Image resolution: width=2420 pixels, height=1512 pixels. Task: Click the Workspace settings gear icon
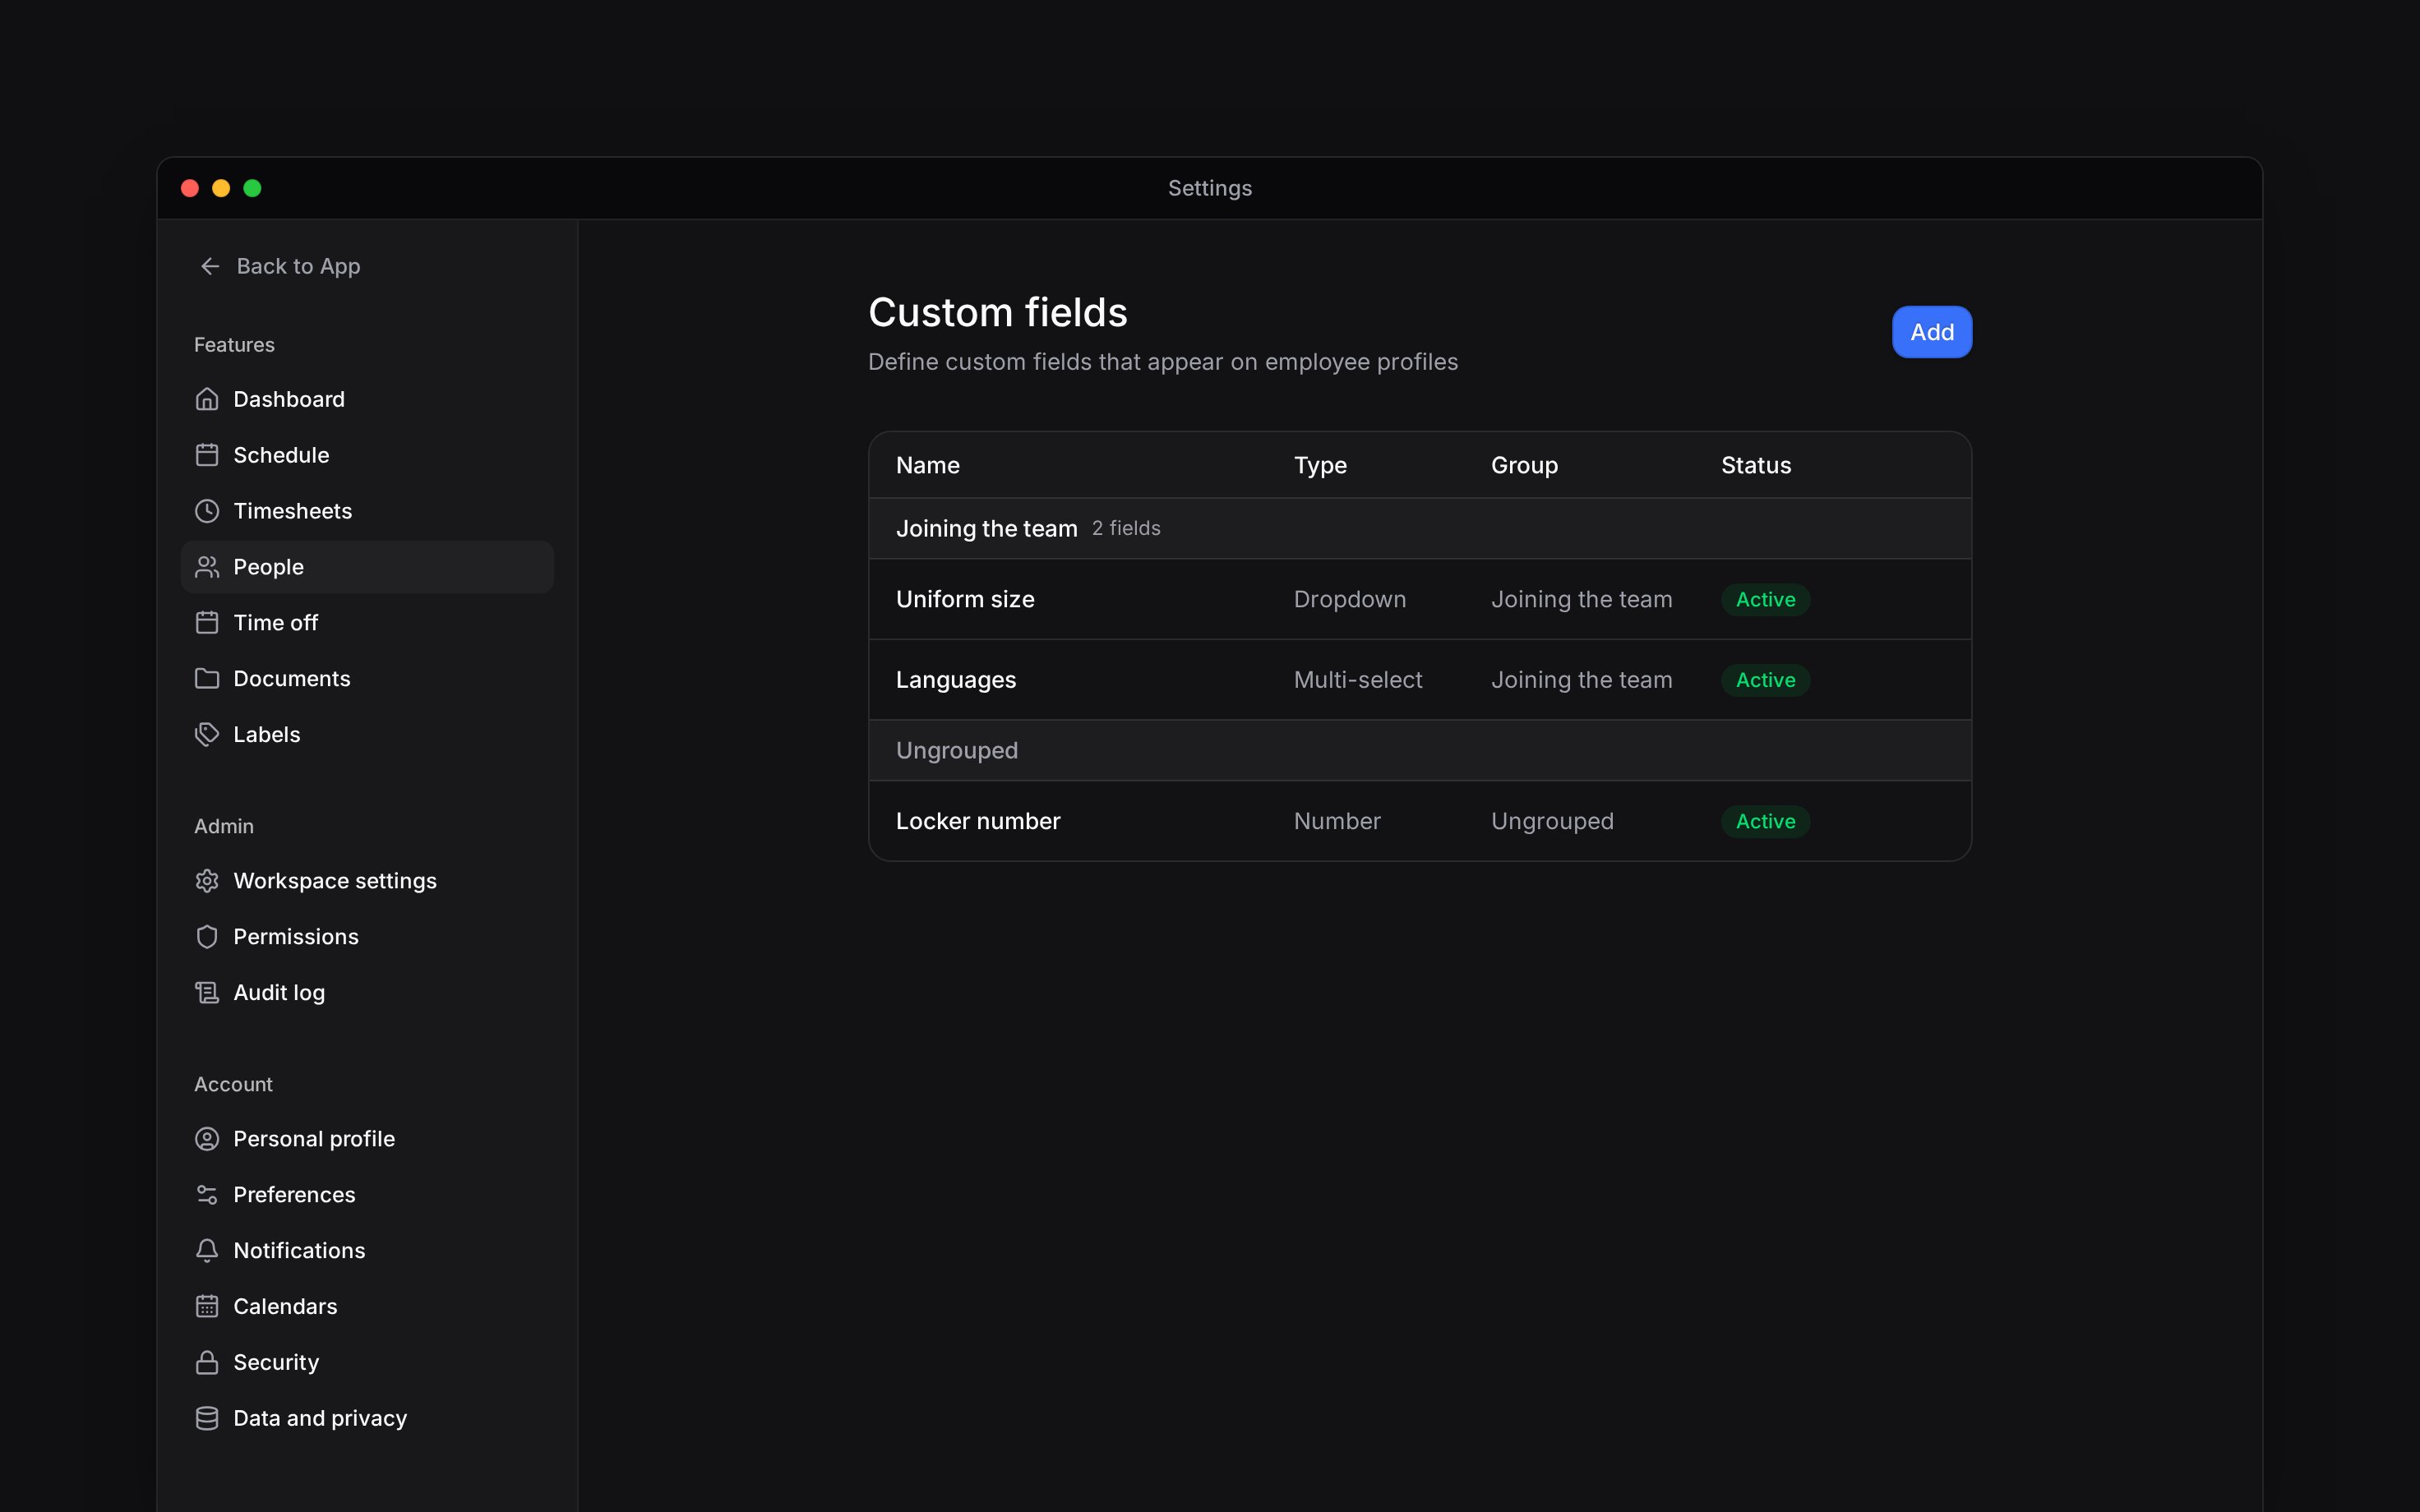pos(207,881)
